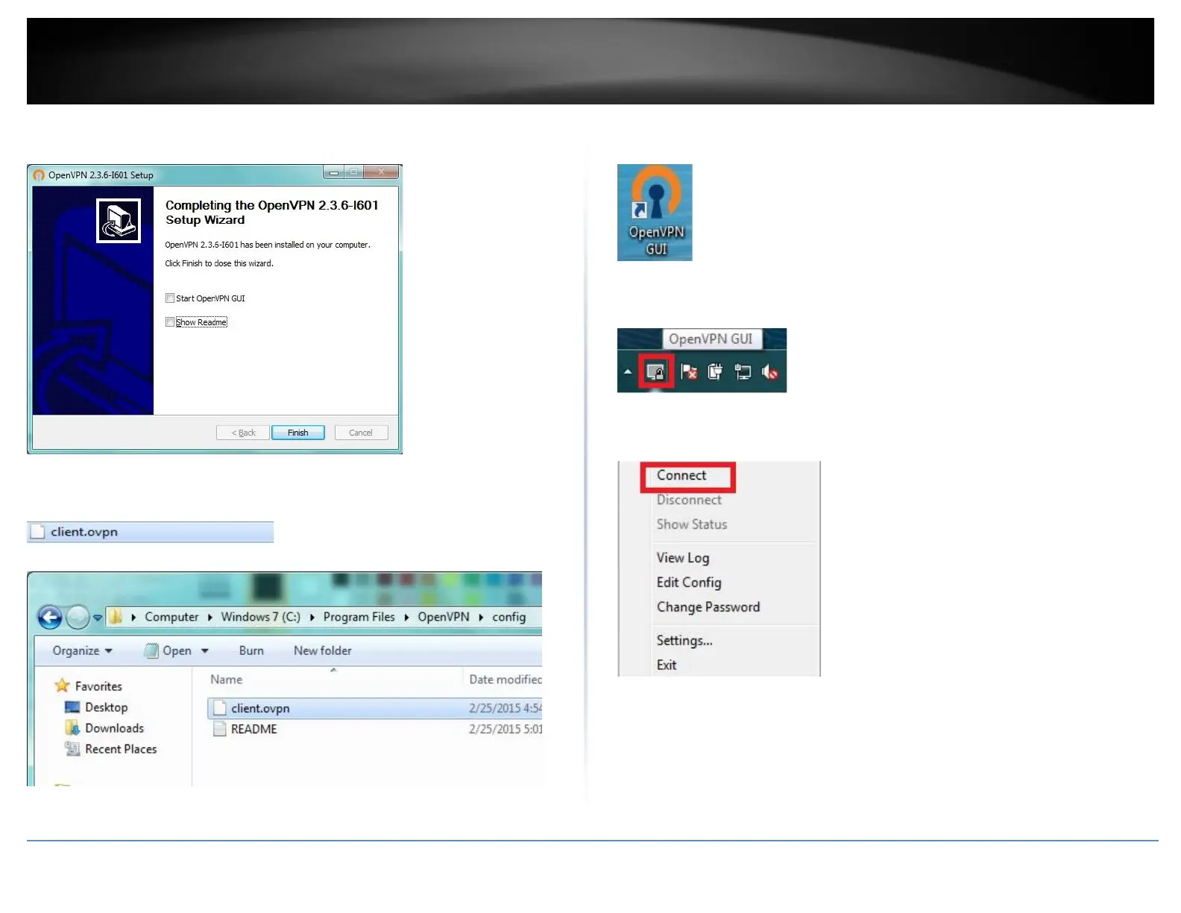Show hidden tray icons arrow
The image size is (1181, 913).
[628, 371]
